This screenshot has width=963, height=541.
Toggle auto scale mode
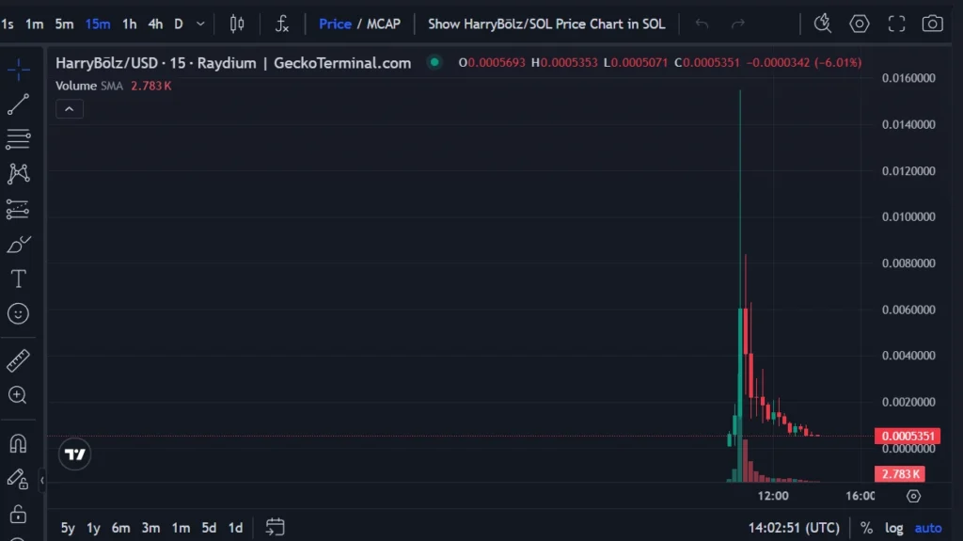928,528
